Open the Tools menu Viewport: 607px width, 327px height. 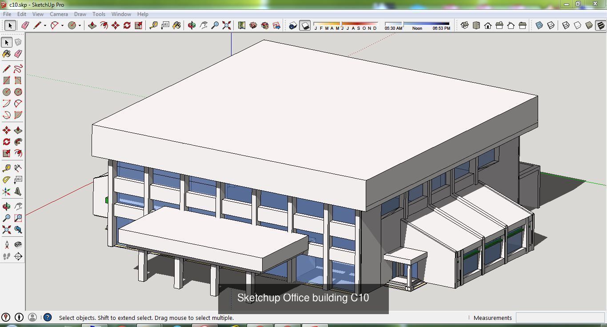pyautogui.click(x=99, y=14)
